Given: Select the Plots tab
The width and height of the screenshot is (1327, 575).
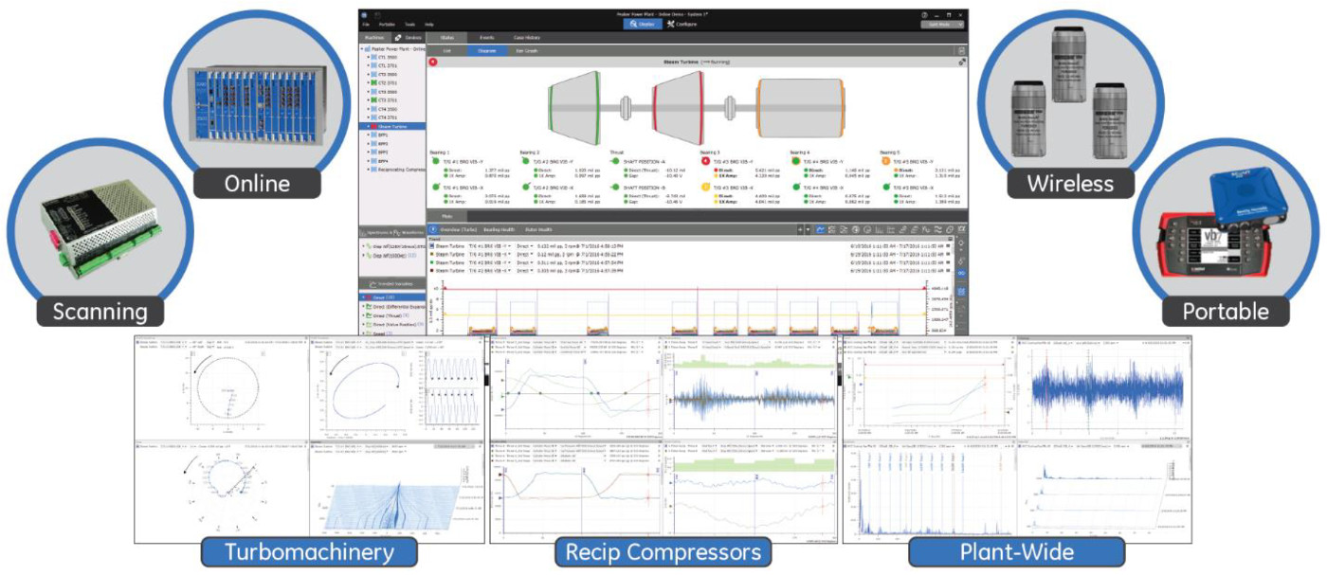Looking at the screenshot, I should tap(447, 216).
